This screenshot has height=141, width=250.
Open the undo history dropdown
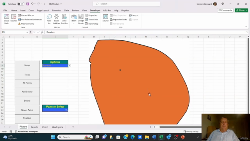[35, 4]
